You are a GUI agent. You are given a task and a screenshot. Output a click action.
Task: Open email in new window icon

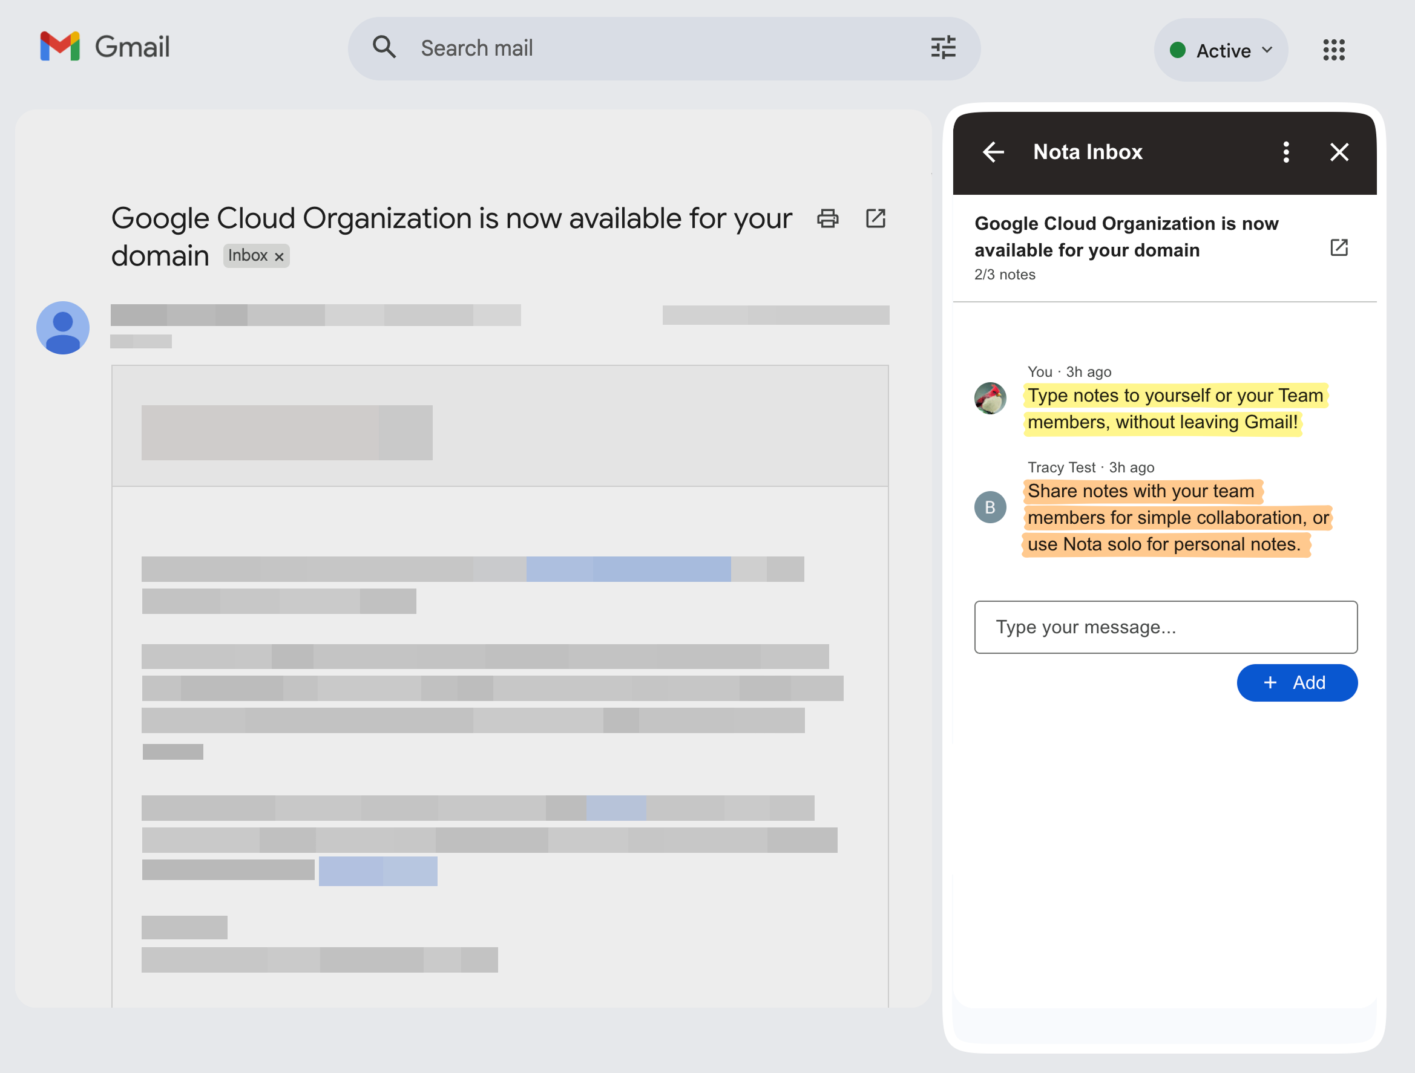[875, 219]
